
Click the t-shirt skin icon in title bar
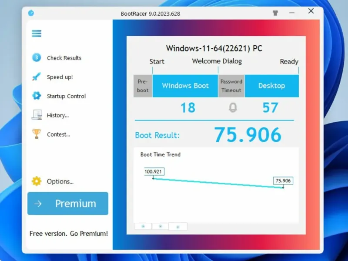coord(275,13)
